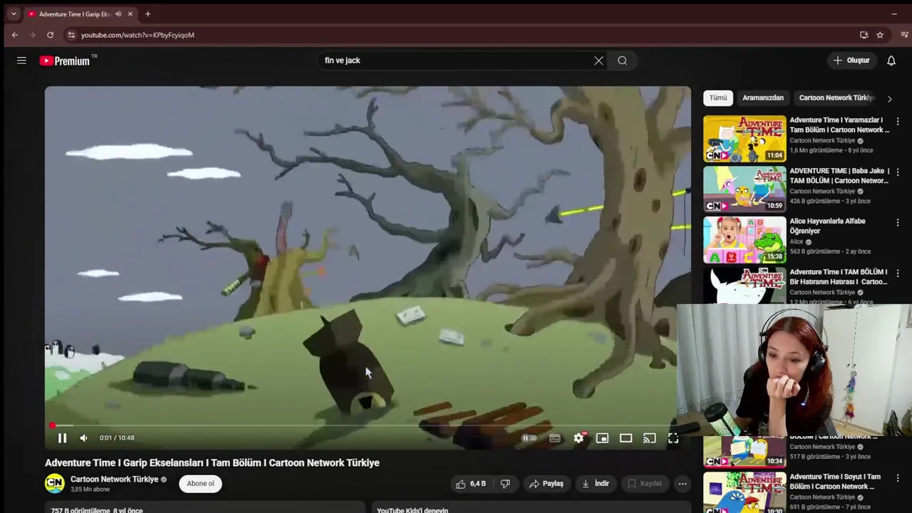The image size is (912, 513).
Task: Mute tab audio speaker icon
Action: click(118, 14)
